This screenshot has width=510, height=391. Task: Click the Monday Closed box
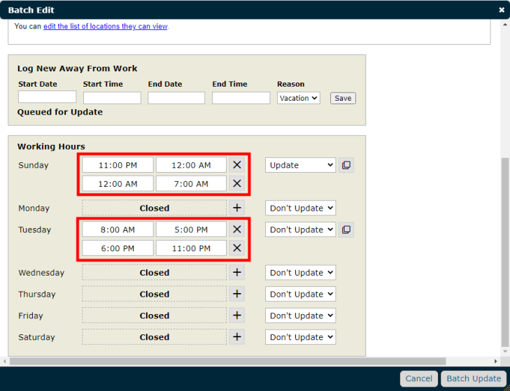pos(154,208)
